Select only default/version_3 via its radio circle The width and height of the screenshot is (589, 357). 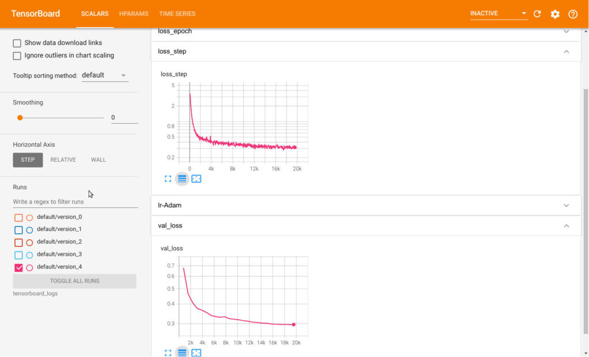tap(29, 255)
